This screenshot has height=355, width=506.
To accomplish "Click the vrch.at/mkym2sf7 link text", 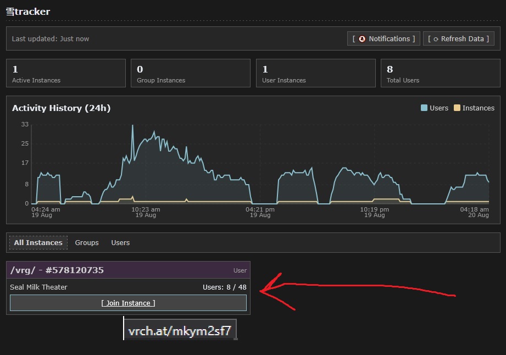I will (x=180, y=331).
